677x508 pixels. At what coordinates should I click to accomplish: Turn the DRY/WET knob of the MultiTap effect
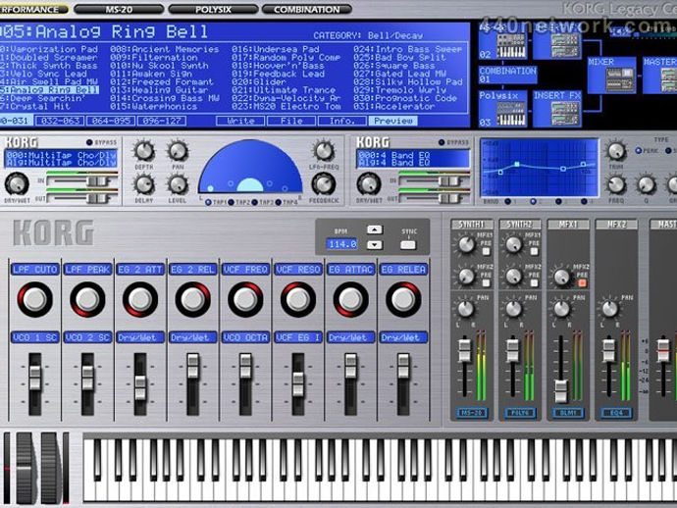click(x=17, y=183)
